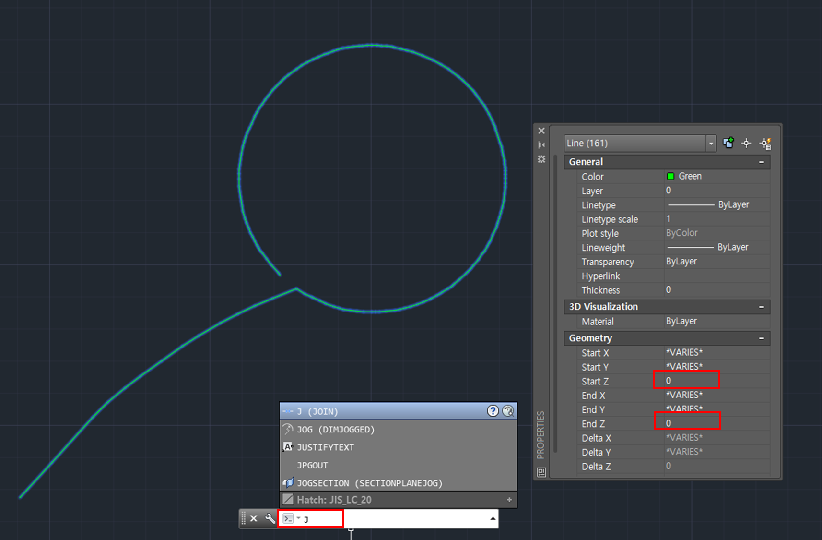Choose J (JOIN) from suggestion list
Viewport: 822px width, 540px height.
(x=398, y=411)
